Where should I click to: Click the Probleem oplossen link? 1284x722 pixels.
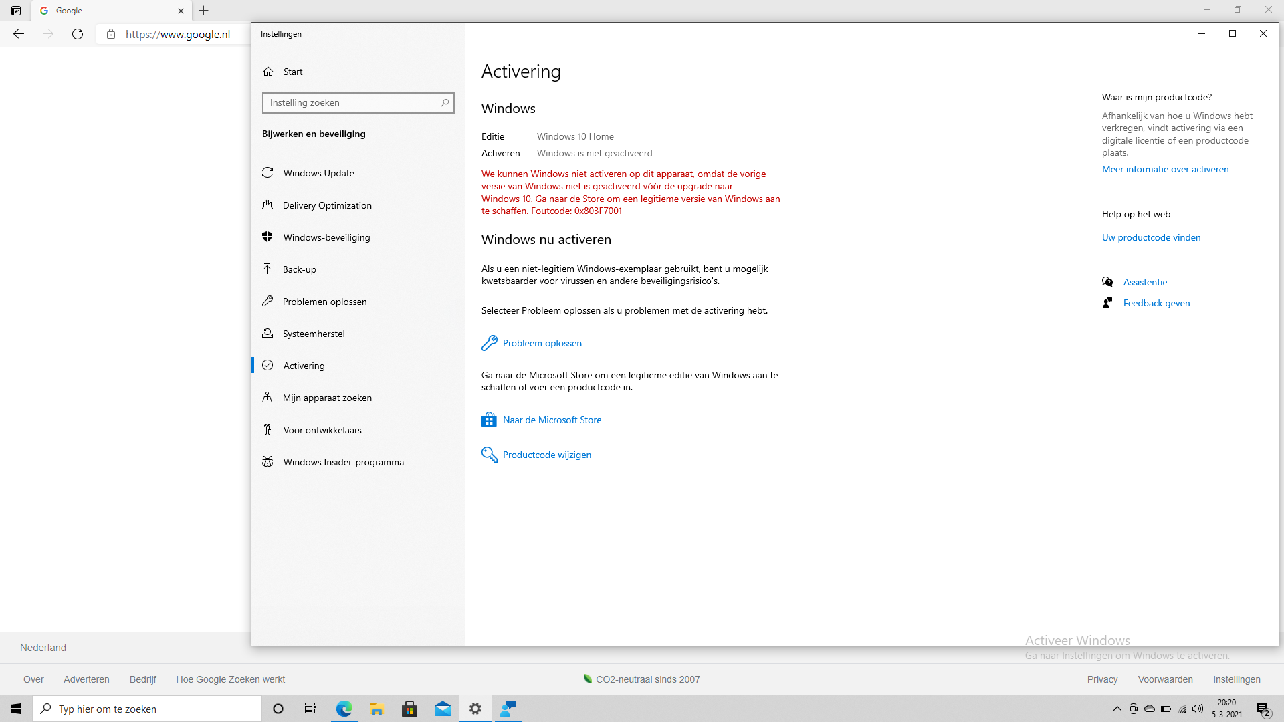(542, 343)
